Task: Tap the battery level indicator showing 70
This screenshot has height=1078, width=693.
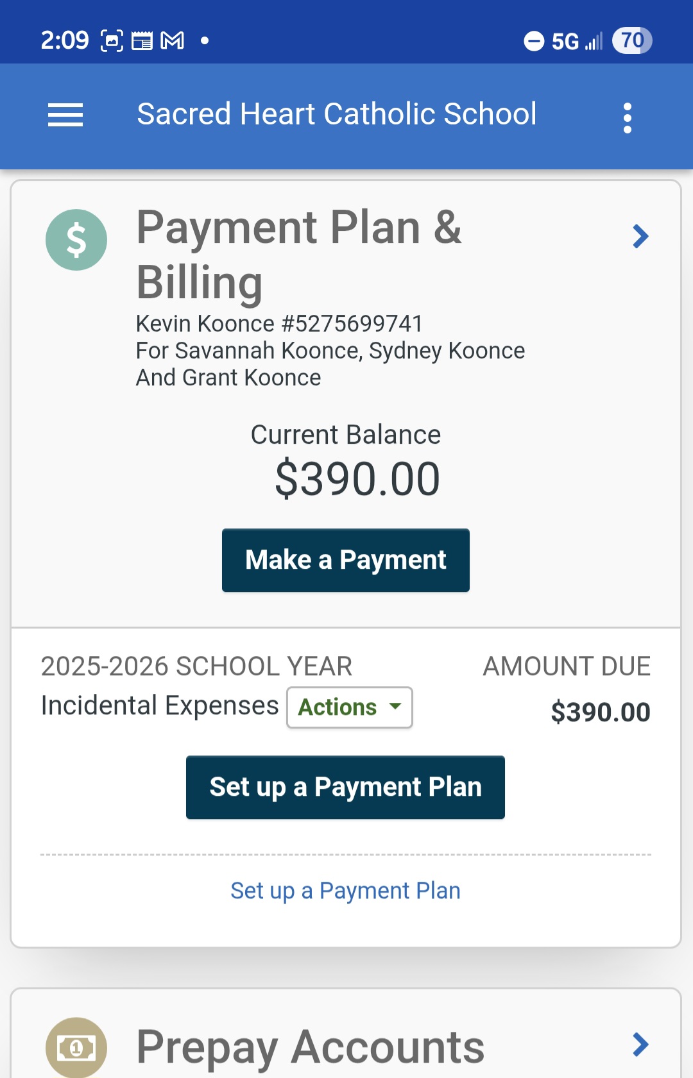Action: 632,40
